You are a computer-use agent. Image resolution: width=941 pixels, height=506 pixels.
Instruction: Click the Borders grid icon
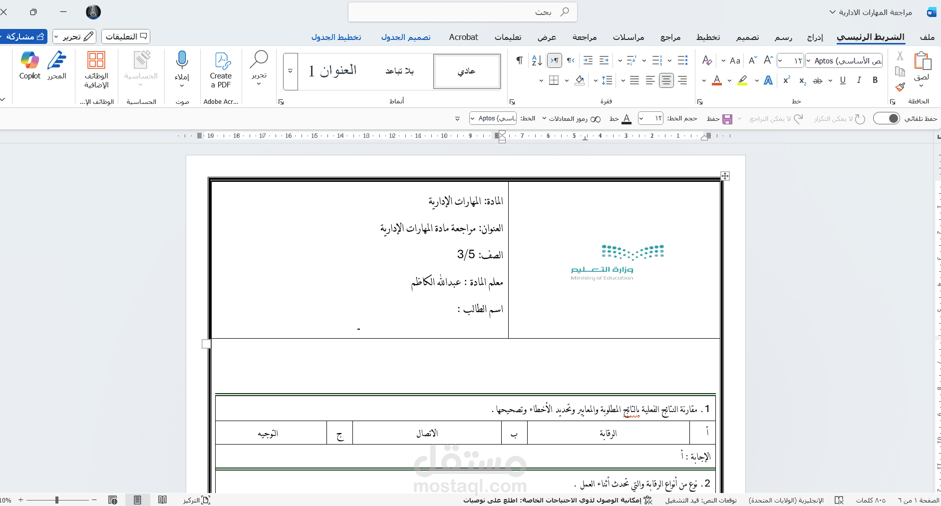tap(554, 80)
